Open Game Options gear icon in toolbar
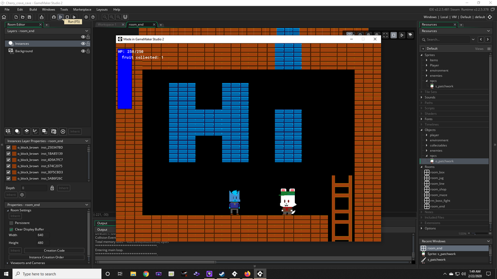The height and width of the screenshot is (279, 497). 86,17
